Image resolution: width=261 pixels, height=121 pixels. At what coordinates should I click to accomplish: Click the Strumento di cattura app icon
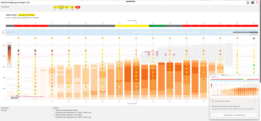click(x=212, y=101)
